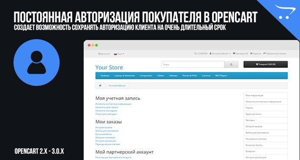The height and width of the screenshot is (160, 300).
Task: Click the Your Store logo
Action: 109,67
